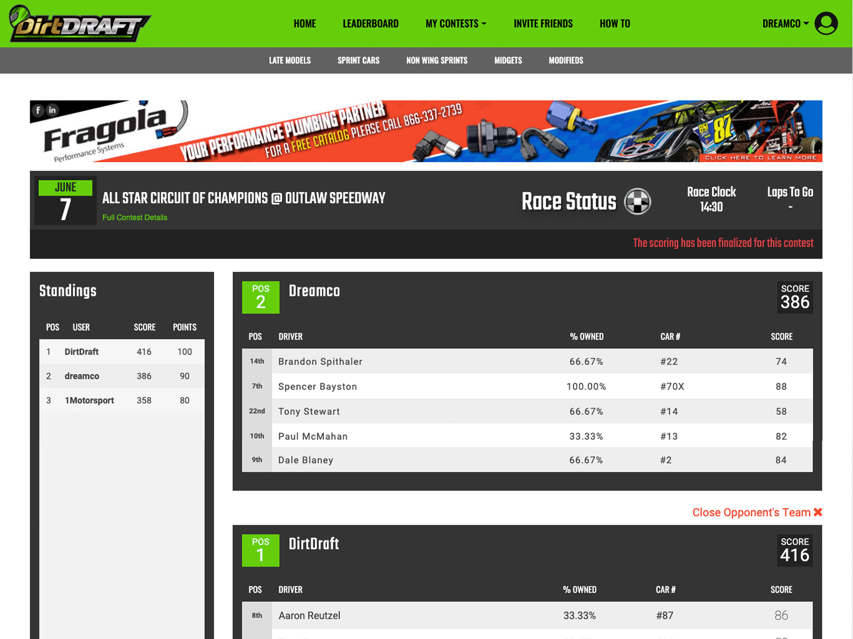The width and height of the screenshot is (853, 639).
Task: Click the Dreamco team score box showing 386
Action: pyautogui.click(x=795, y=297)
